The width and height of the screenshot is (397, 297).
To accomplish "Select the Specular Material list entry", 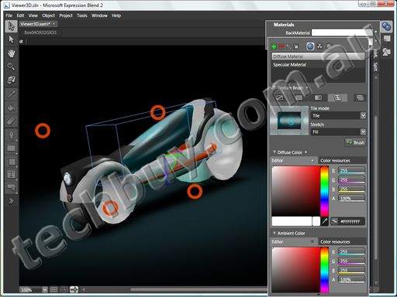I will (x=318, y=64).
